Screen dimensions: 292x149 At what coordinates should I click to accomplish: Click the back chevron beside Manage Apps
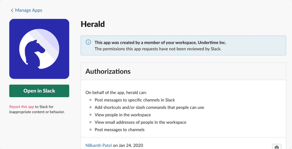pyautogui.click(x=12, y=11)
